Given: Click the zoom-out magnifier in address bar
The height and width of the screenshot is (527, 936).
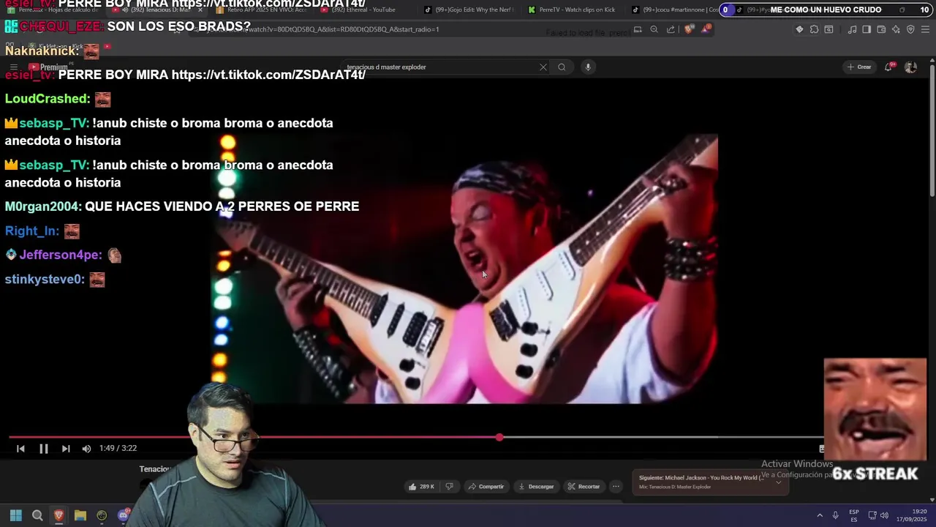Looking at the screenshot, I should click(x=654, y=29).
